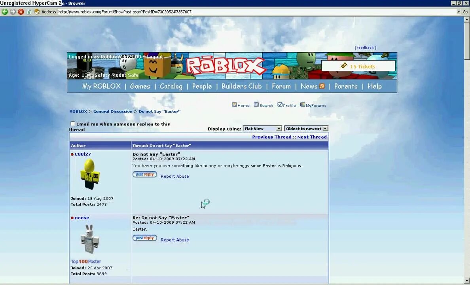Viewport: 470px width, 285px height.
Task: Open the feedback link
Action: point(366,47)
